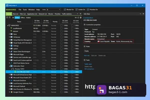
Task: Switch to the Blocker tab
Action: click(x=51, y=14)
